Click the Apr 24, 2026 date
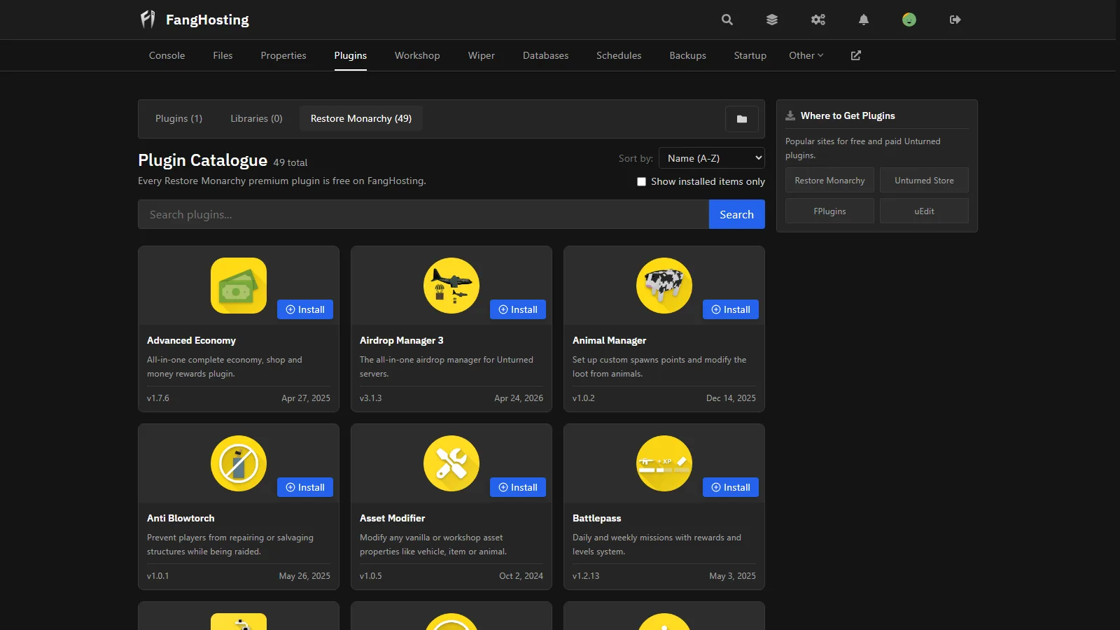1120x630 pixels. coord(519,398)
